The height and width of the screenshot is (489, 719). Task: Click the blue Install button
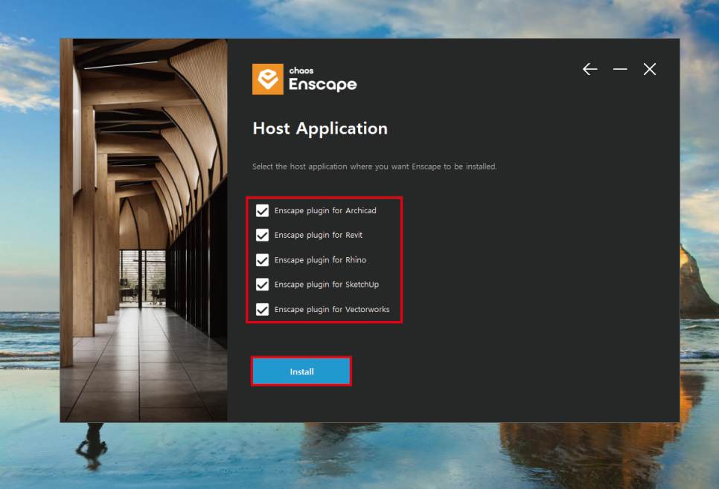click(x=301, y=372)
